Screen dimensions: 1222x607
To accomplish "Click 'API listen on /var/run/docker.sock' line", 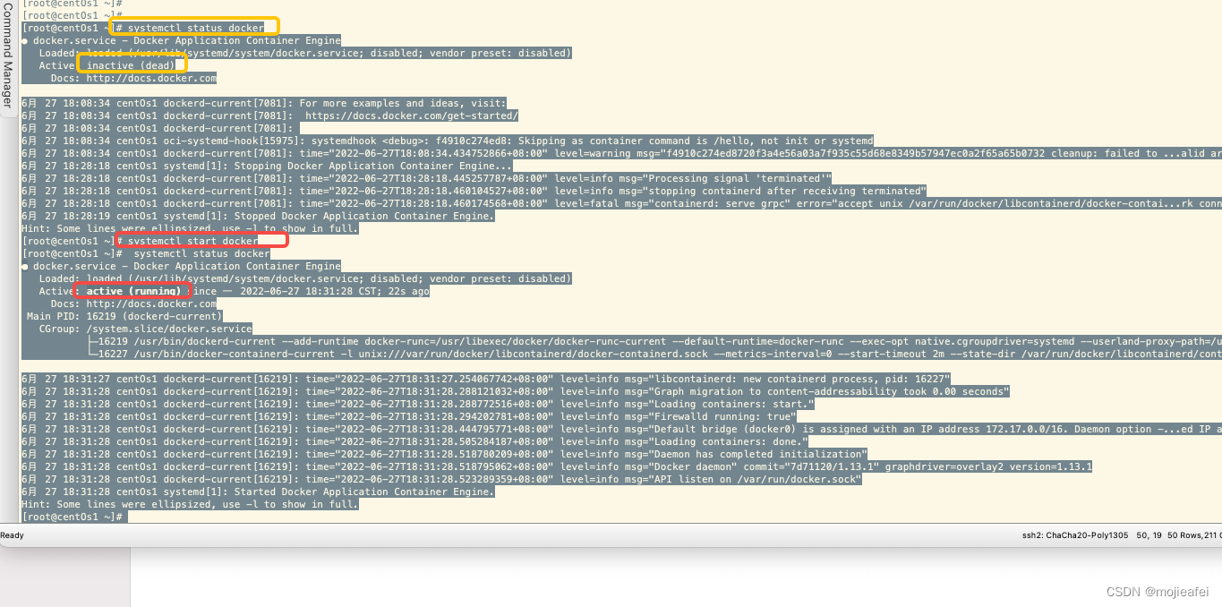I will point(441,479).
